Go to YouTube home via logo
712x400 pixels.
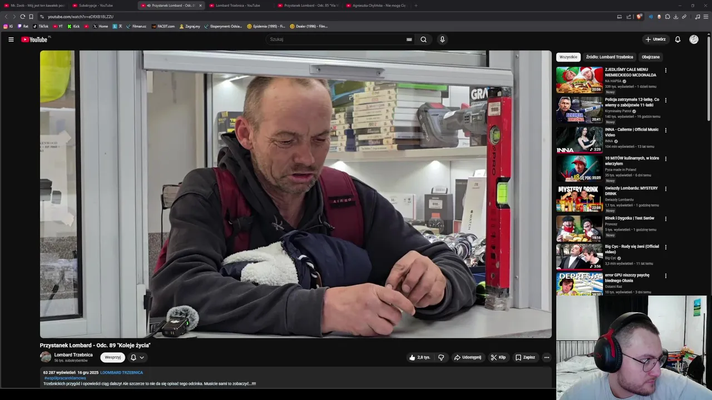(34, 39)
